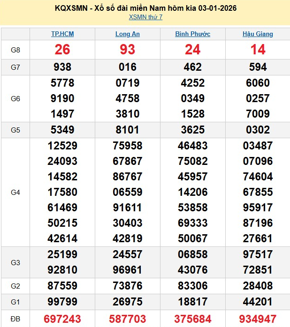This screenshot has height=327, width=290.
Task: Click G1 number 99799
Action: click(62, 302)
